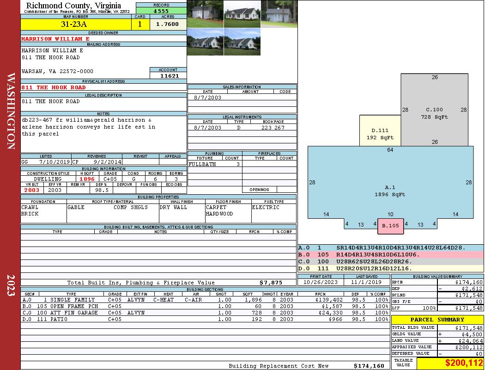This screenshot has width=485, height=370.
Task: Select the sales date 8/7/2003
Action: [207, 98]
